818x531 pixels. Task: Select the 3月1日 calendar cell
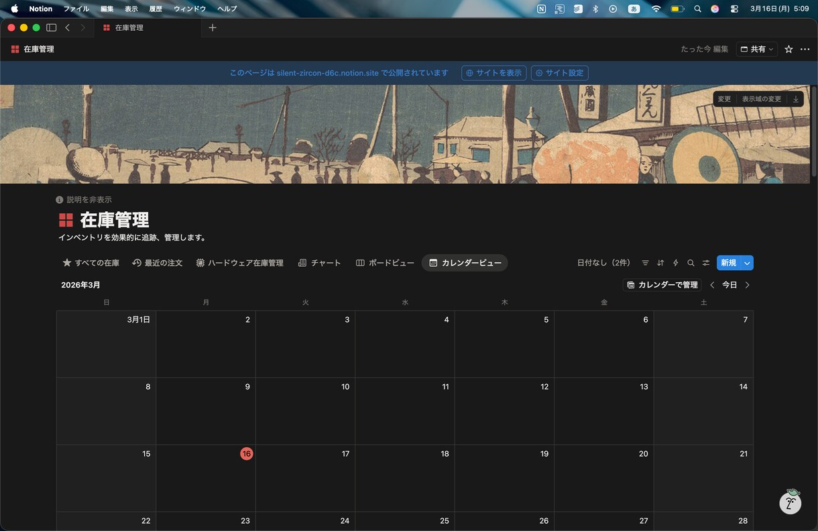pos(106,344)
